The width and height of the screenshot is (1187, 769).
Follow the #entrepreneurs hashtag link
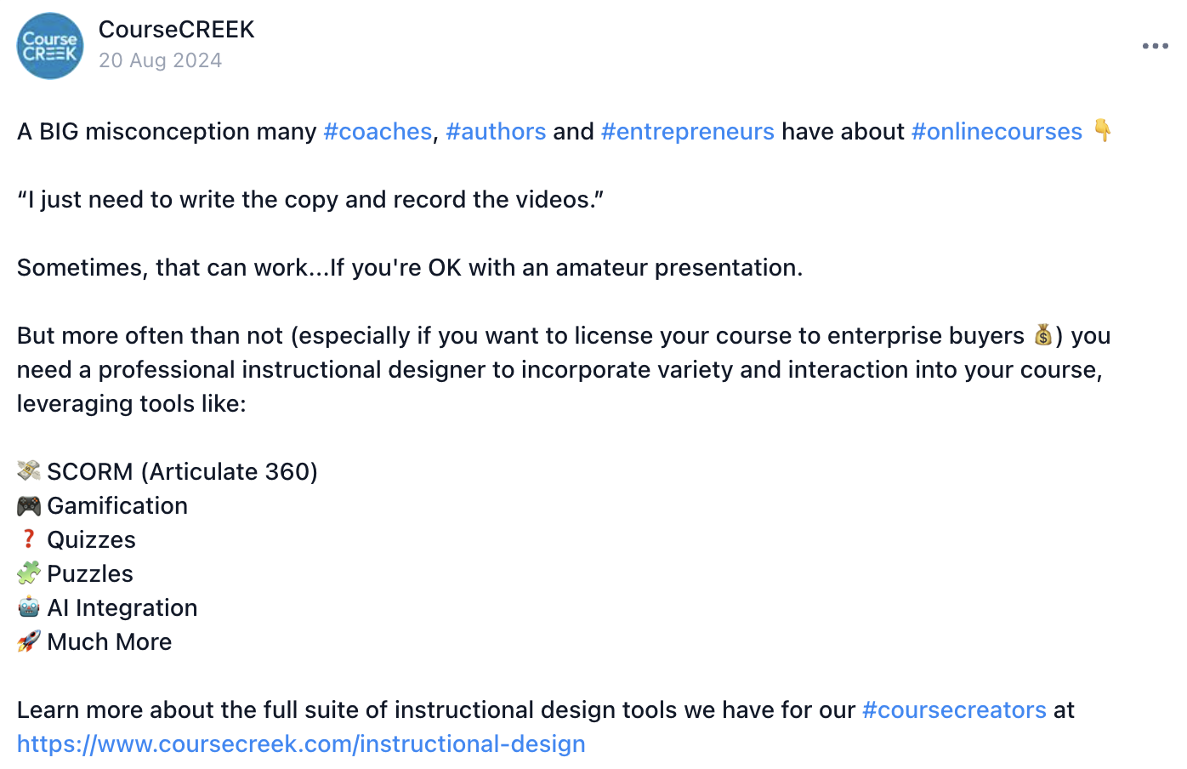[687, 132]
